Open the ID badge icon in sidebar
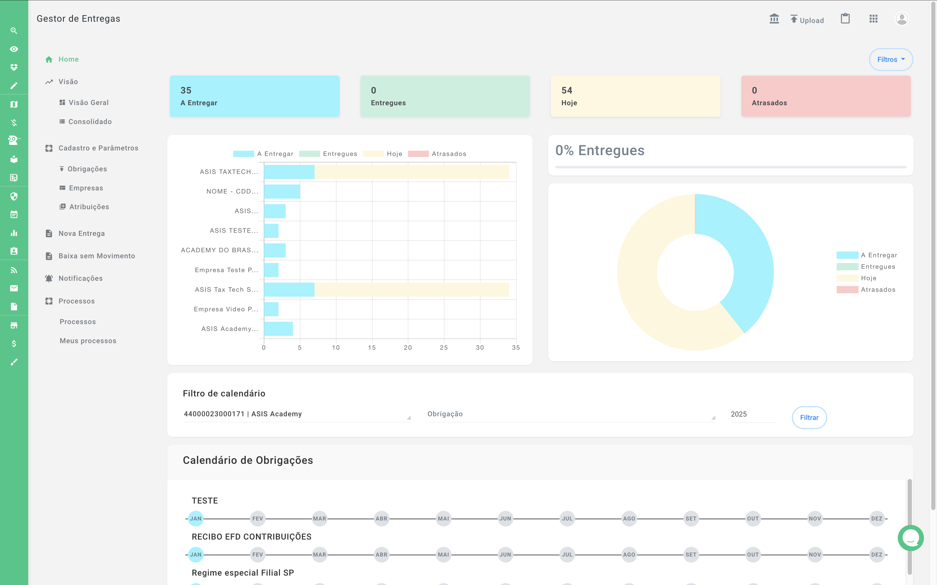The image size is (937, 585). click(x=14, y=251)
